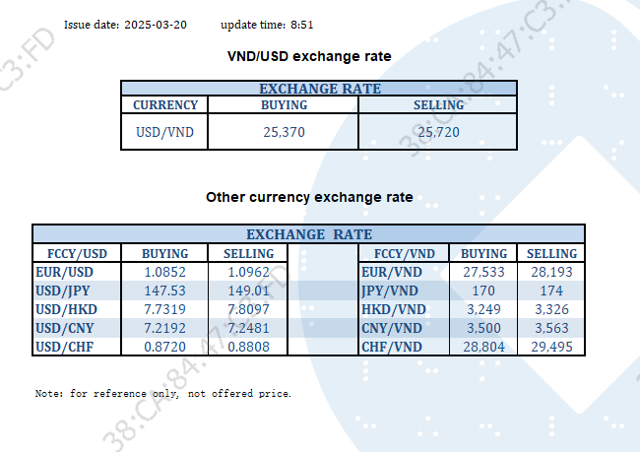
Task: Click the FCCY/VND column header
Action: pyautogui.click(x=405, y=253)
